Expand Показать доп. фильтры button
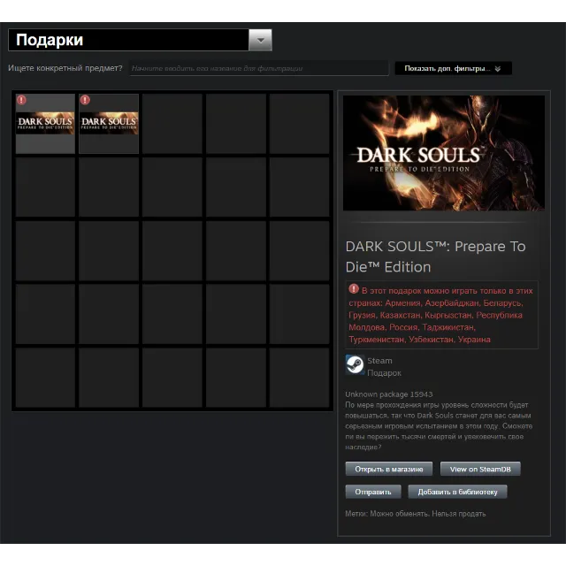Viewport: 566px width, 566px height. pyautogui.click(x=453, y=69)
